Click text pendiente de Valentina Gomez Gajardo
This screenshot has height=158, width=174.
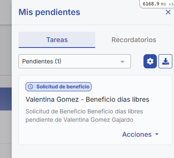[79, 120]
